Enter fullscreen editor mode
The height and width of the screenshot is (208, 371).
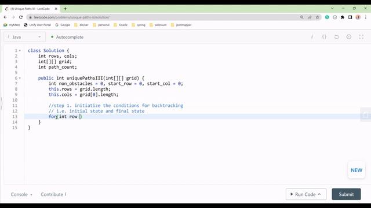(361, 37)
